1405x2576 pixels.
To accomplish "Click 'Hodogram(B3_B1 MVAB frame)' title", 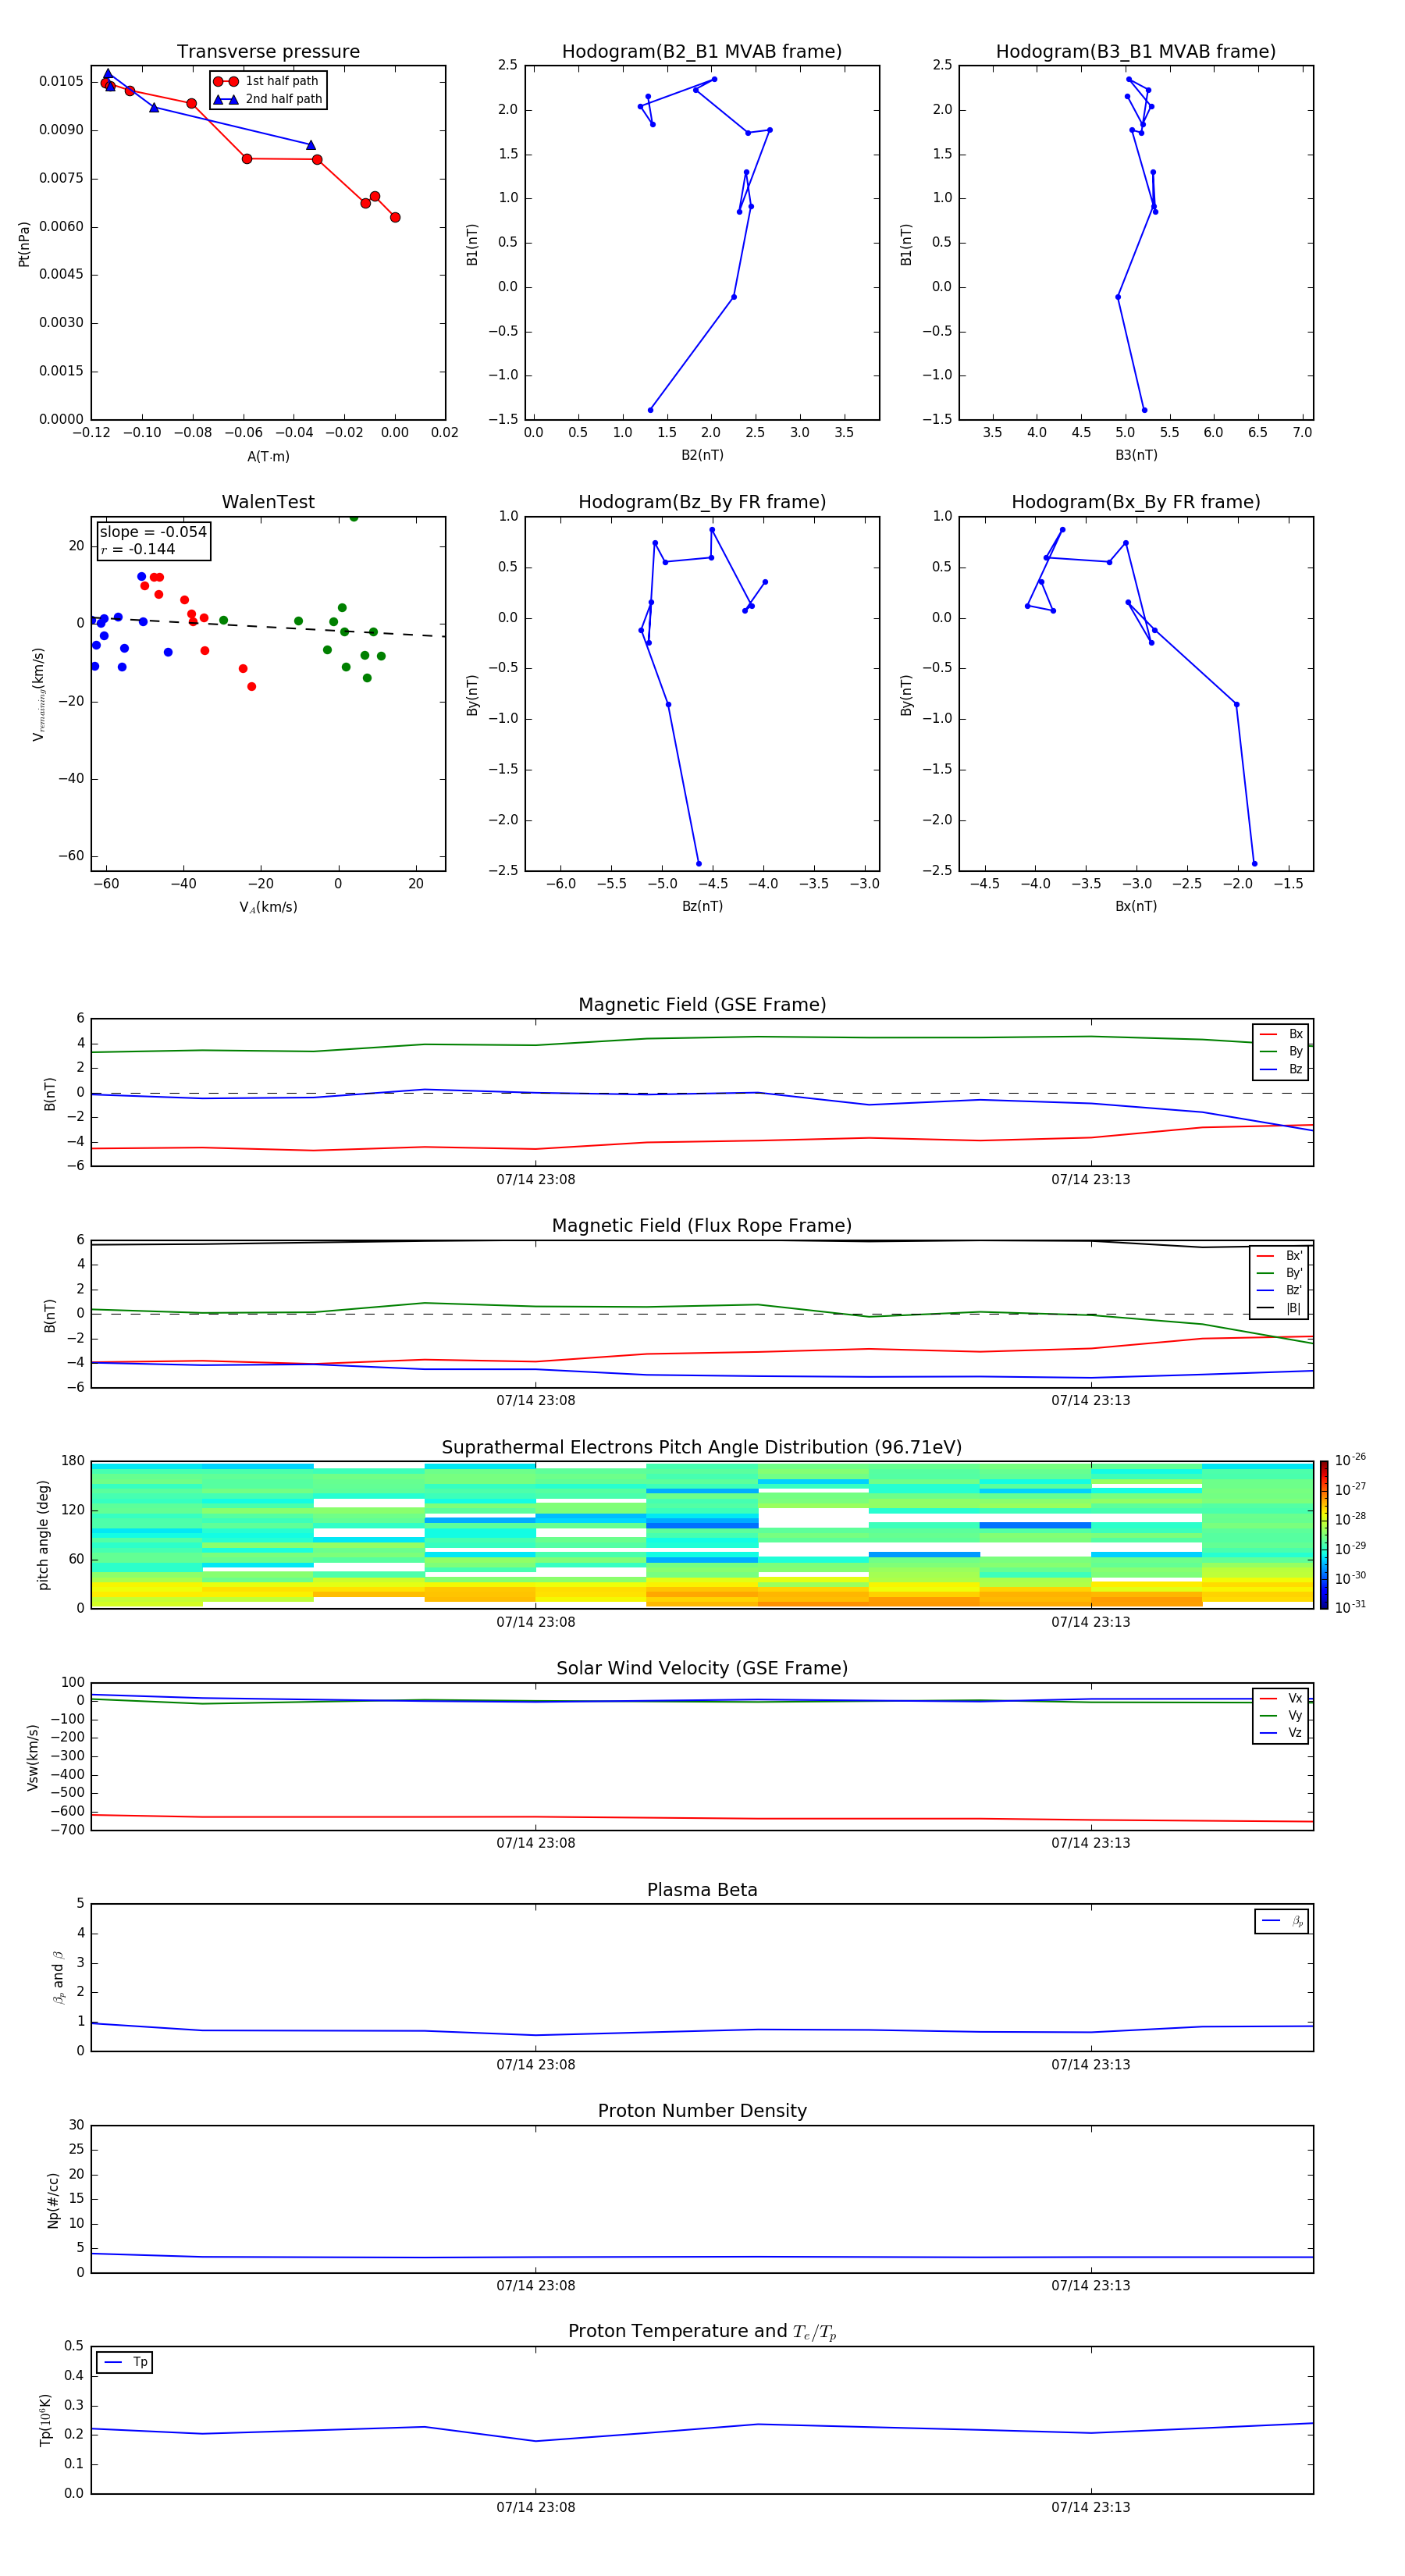I will click(x=1136, y=51).
